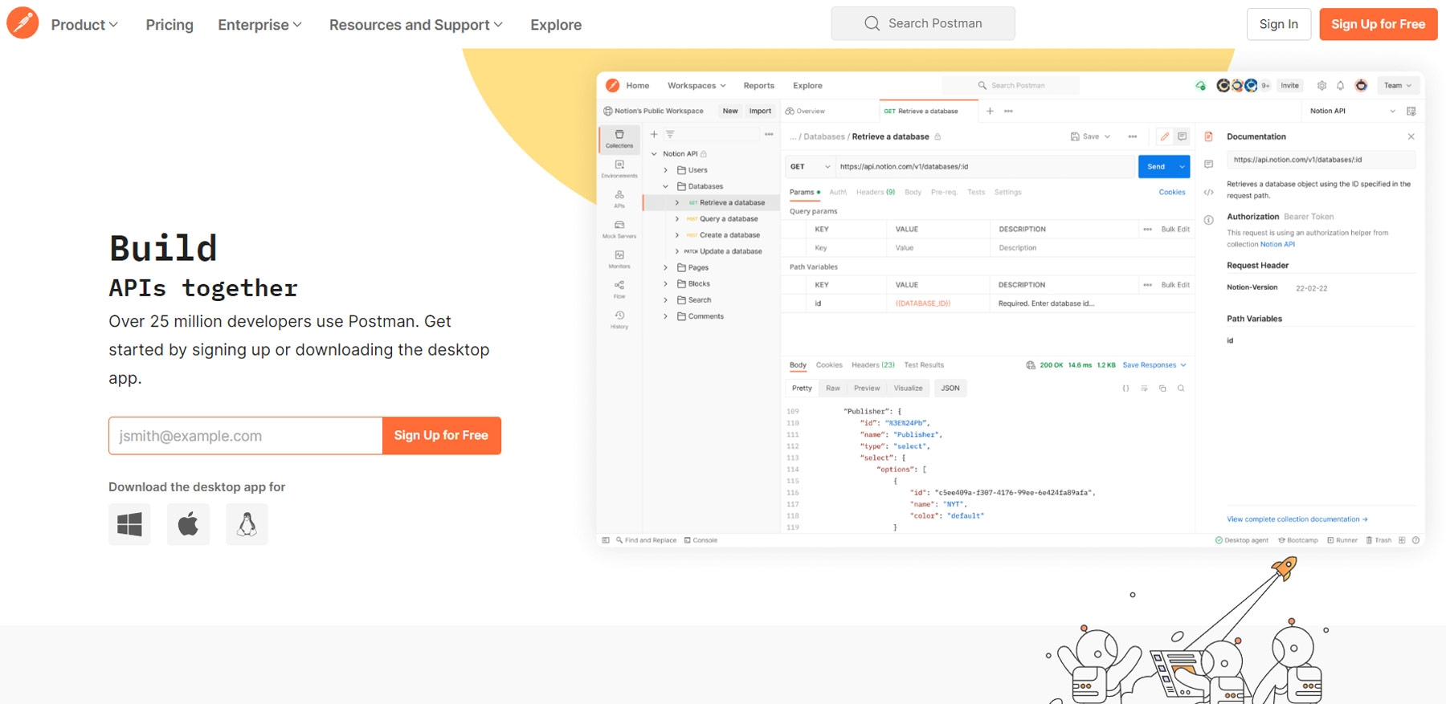1446x704 pixels.
Task: Open Reports in the app preview header
Action: click(x=758, y=85)
